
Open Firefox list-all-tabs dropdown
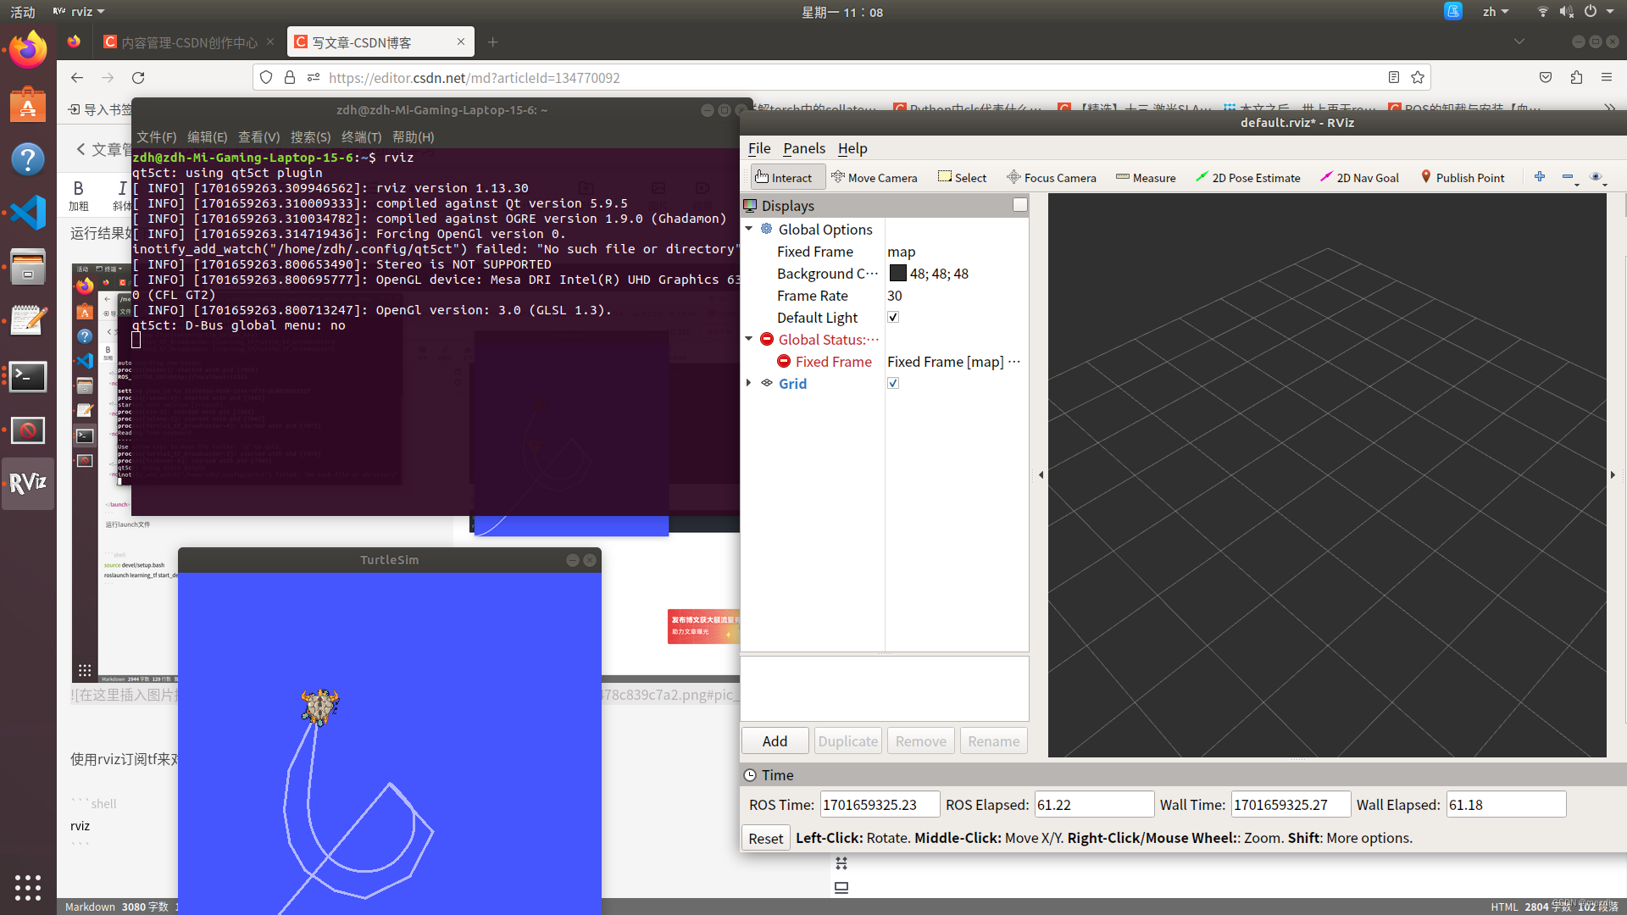pos(1519,42)
